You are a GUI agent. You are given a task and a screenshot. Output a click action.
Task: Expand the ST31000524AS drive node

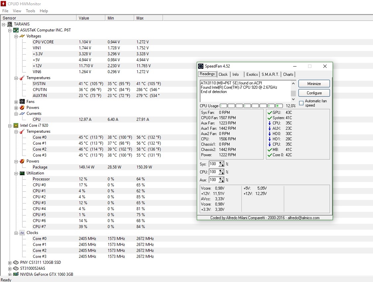point(10,269)
